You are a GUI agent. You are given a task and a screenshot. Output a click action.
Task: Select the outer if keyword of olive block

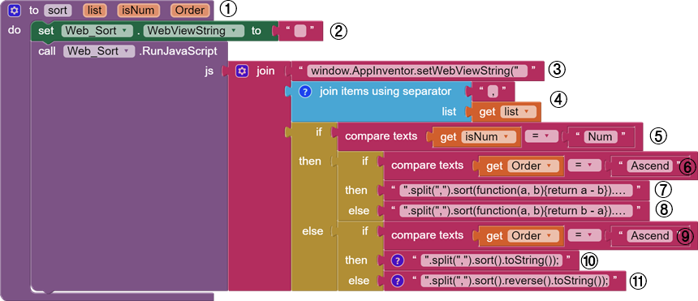[x=319, y=131]
